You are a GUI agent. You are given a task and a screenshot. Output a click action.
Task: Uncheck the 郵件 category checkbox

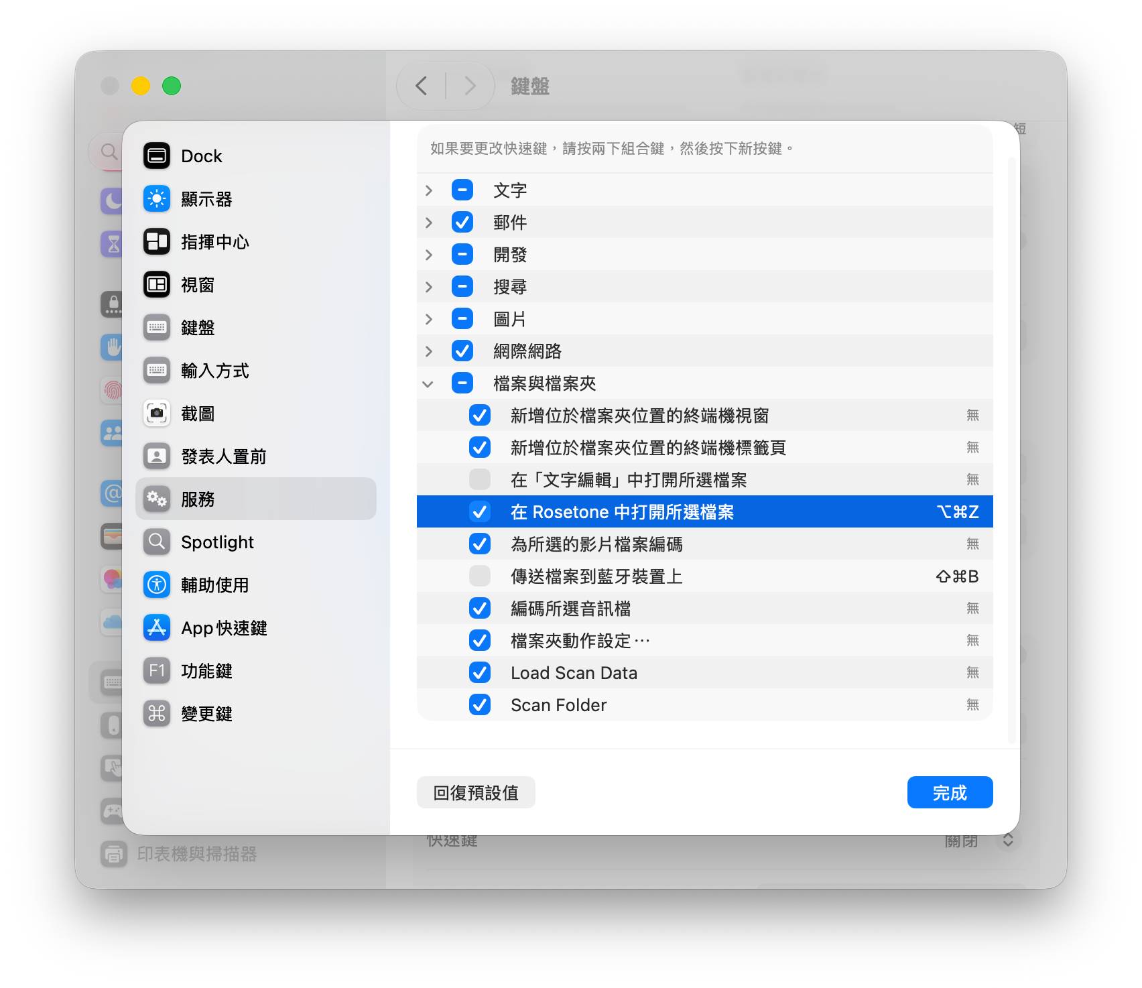[462, 222]
